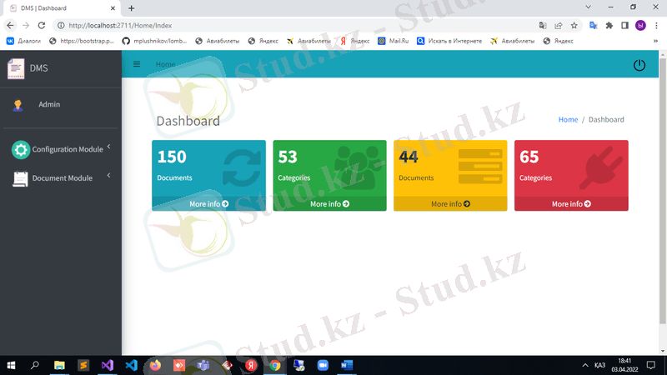Viewport: 667px width, 375px height.
Task: Reload the page with refresh icon
Action: click(x=41, y=26)
